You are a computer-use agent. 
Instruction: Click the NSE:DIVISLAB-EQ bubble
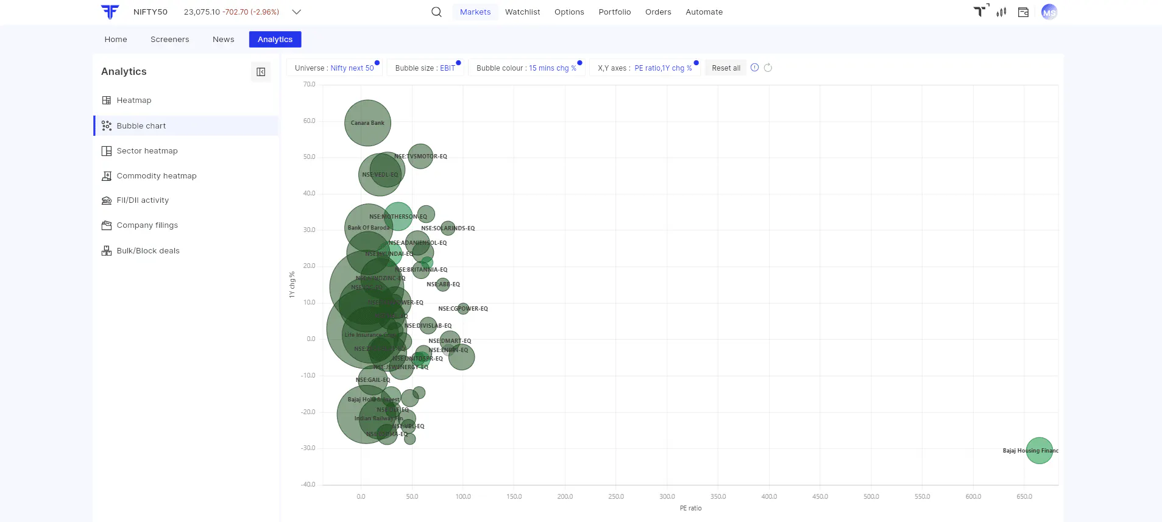pyautogui.click(x=428, y=326)
